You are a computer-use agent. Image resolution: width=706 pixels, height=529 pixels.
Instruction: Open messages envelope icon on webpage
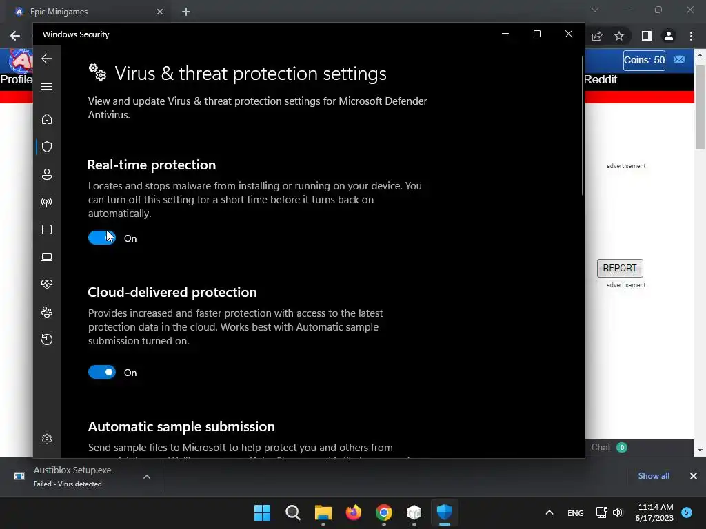click(679, 59)
